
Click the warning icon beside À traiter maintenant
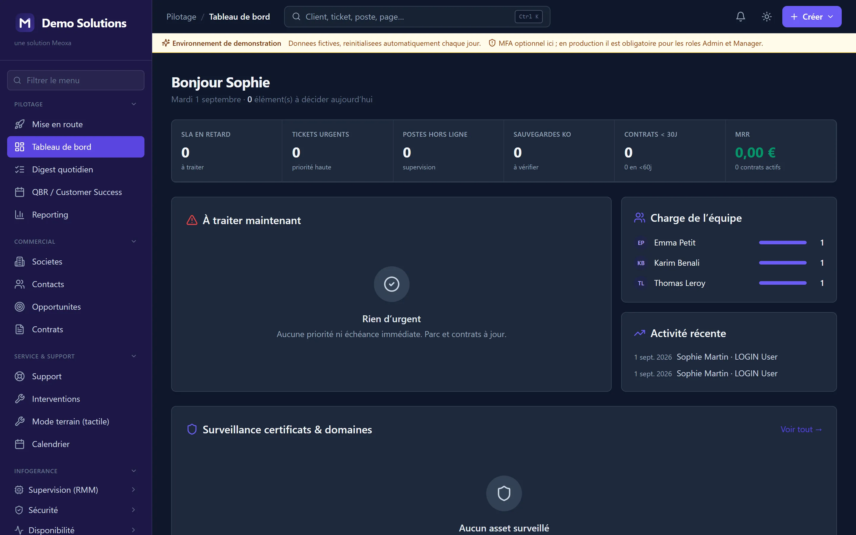pos(192,220)
